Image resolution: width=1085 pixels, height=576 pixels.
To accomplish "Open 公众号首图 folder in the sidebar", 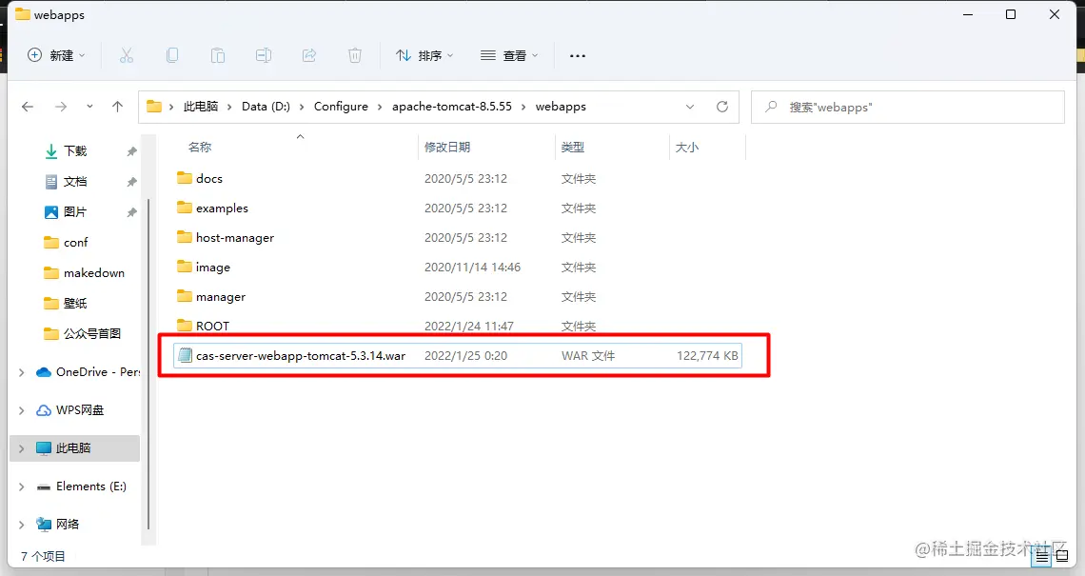I will click(92, 333).
